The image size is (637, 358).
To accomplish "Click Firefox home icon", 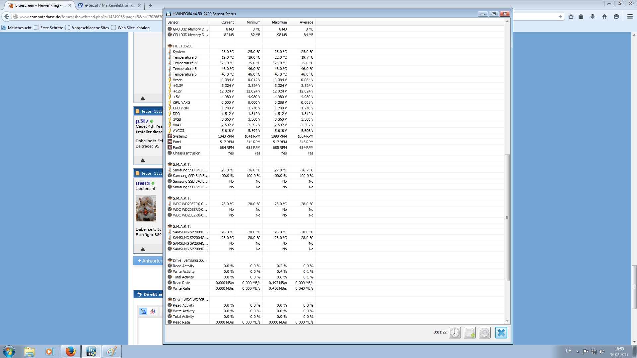I will [x=604, y=17].
